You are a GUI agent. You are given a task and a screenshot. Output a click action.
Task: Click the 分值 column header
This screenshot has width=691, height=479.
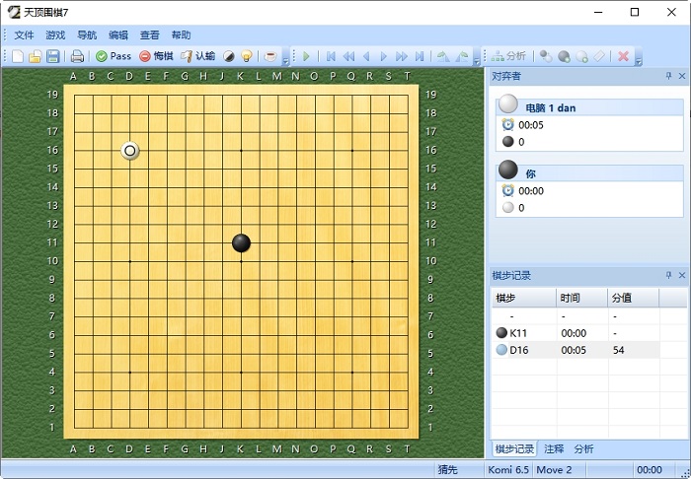click(634, 299)
